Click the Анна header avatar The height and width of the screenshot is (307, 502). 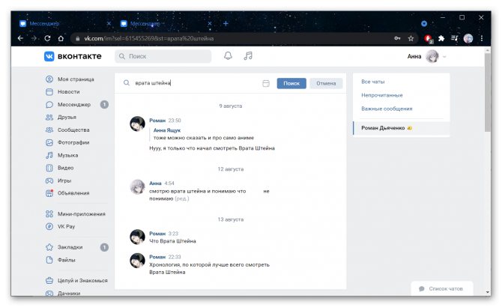(432, 57)
